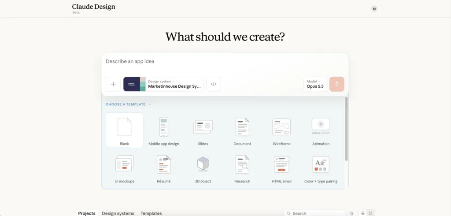Screen dimensions: 451x216
Task: Click the code brackets icon button
Action: [214, 84]
